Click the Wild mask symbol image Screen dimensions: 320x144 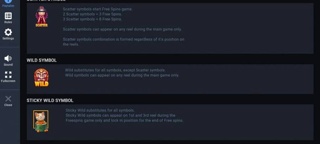pos(42,77)
